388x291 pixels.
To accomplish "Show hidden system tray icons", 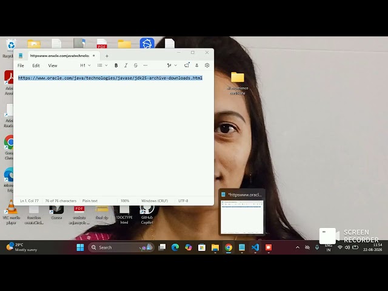I will click(298, 247).
